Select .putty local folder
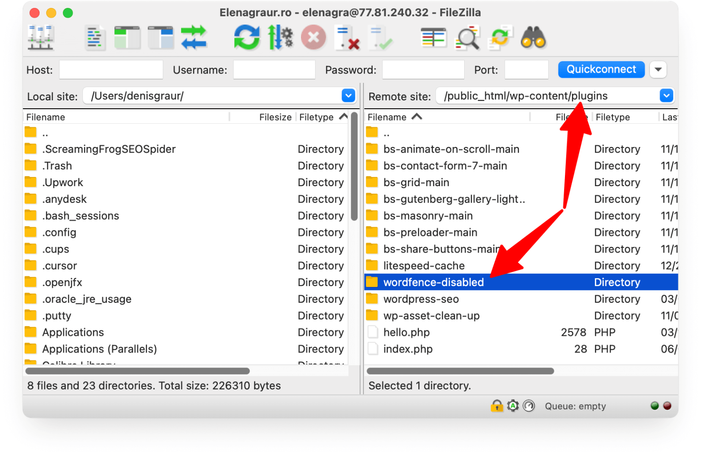The height and width of the screenshot is (452, 704). (x=186, y=316)
